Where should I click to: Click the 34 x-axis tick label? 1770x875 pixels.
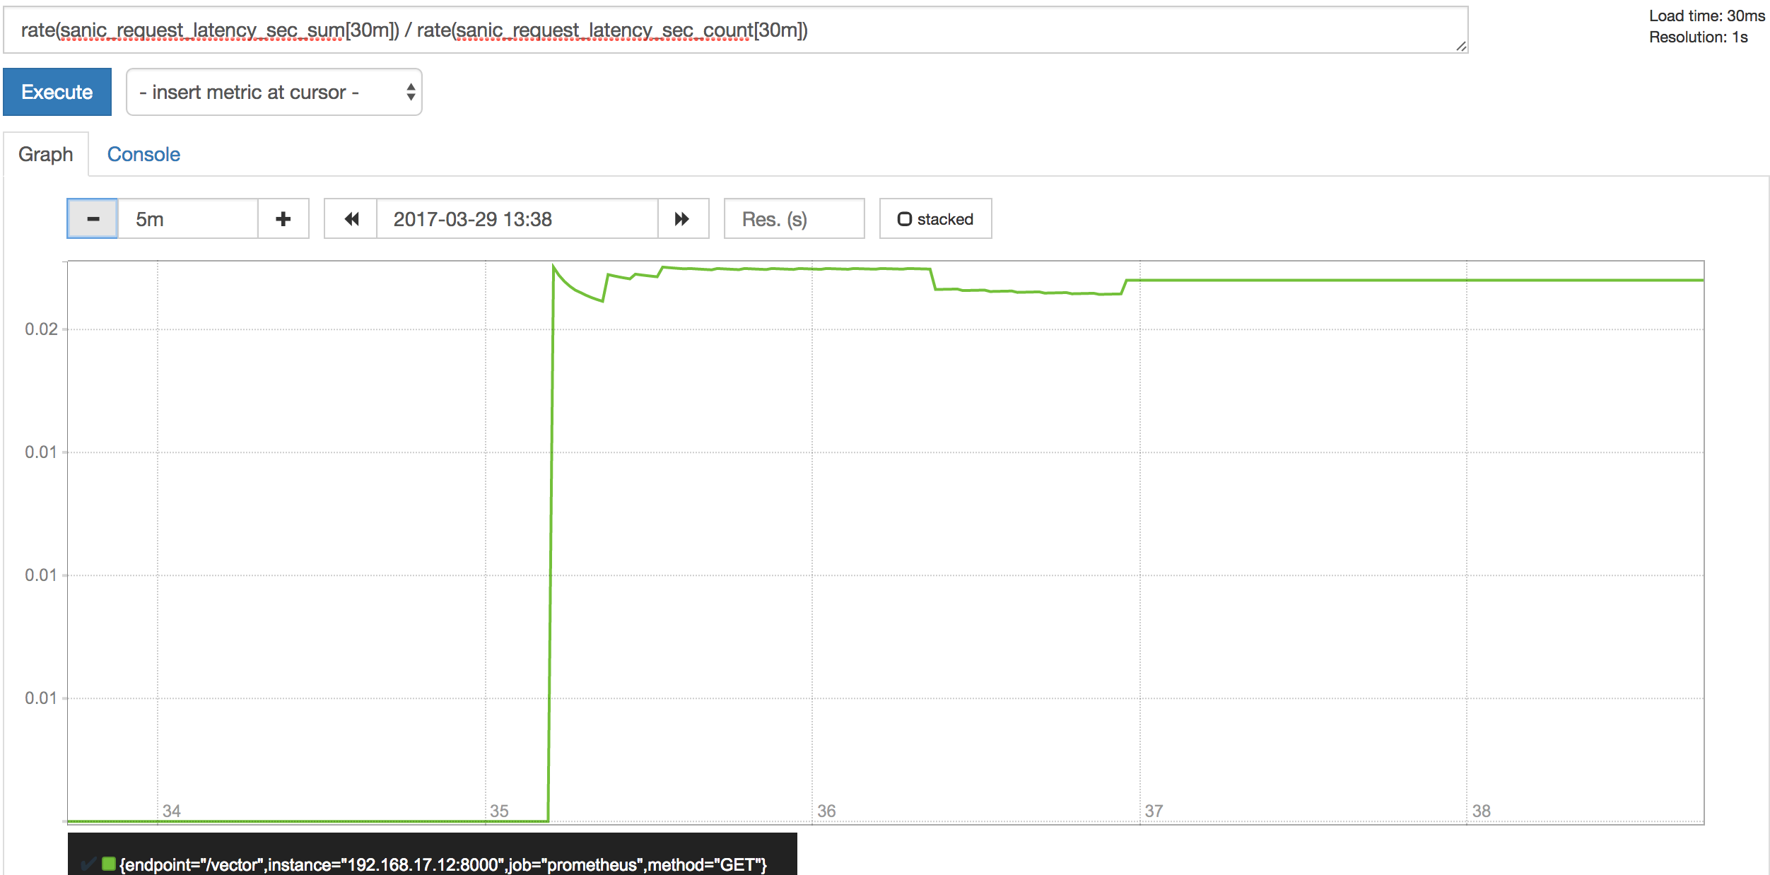tap(172, 811)
